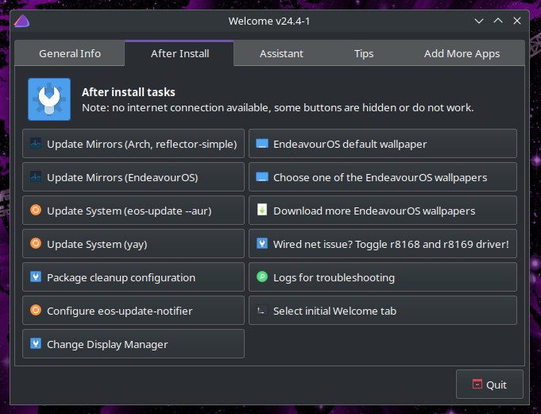Download more EndeavourOS wallpapers
This screenshot has width=541, height=414.
click(x=383, y=211)
